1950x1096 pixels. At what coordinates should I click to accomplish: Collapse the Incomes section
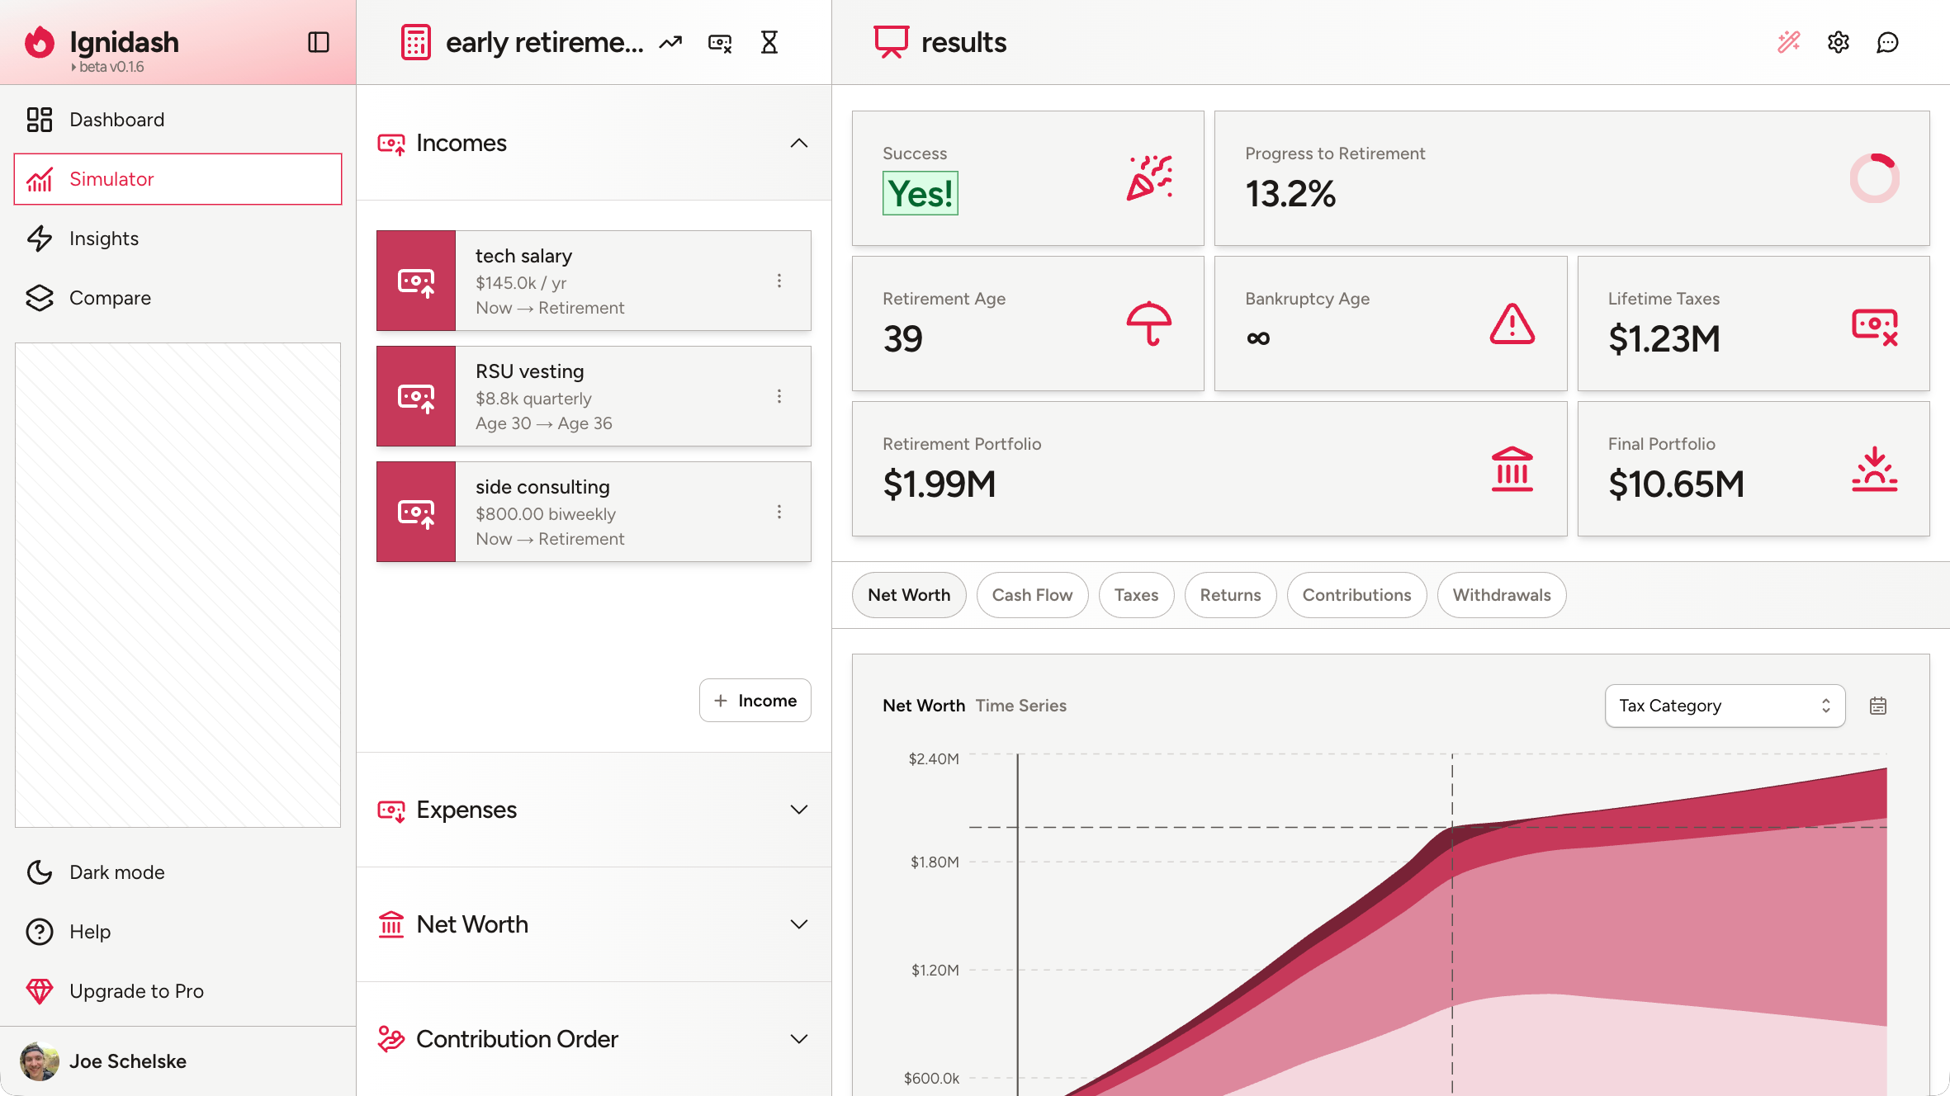click(798, 143)
